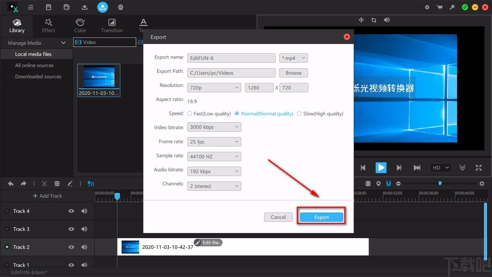Click the undo arrow icon
Viewport: 492px width, 277px height.
point(11,184)
